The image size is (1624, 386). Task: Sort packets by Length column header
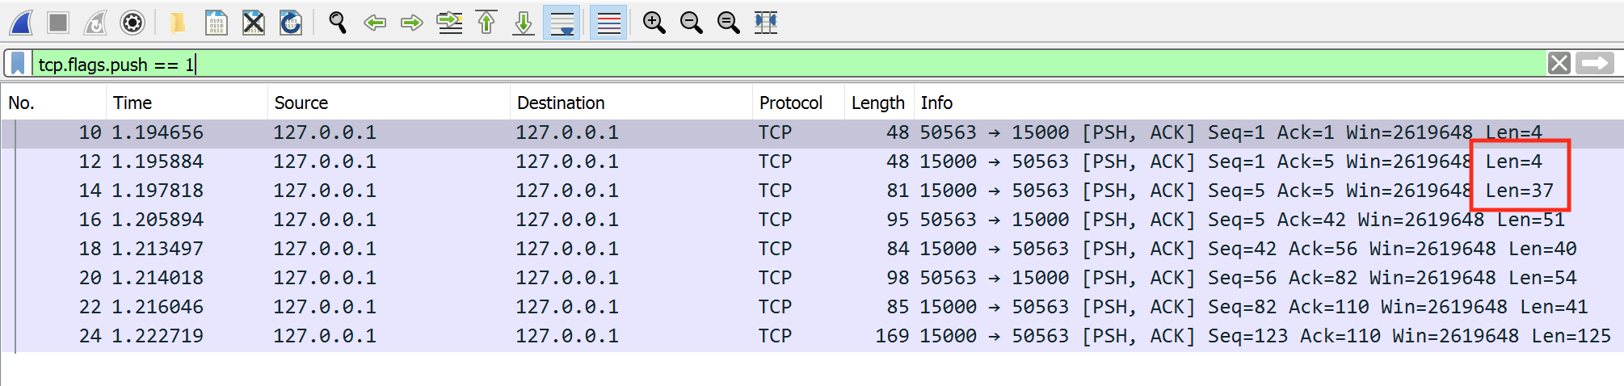point(878,103)
